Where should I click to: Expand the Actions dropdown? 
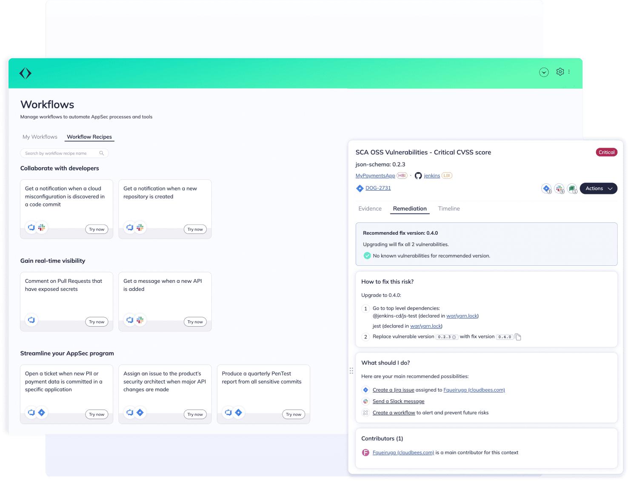[598, 188]
